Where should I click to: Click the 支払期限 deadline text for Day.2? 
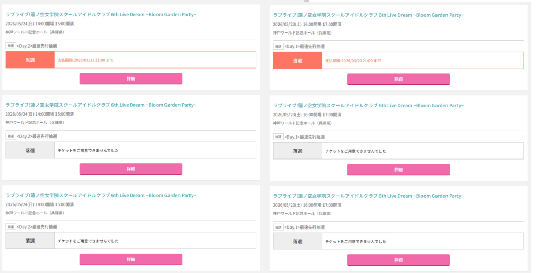(x=85, y=60)
